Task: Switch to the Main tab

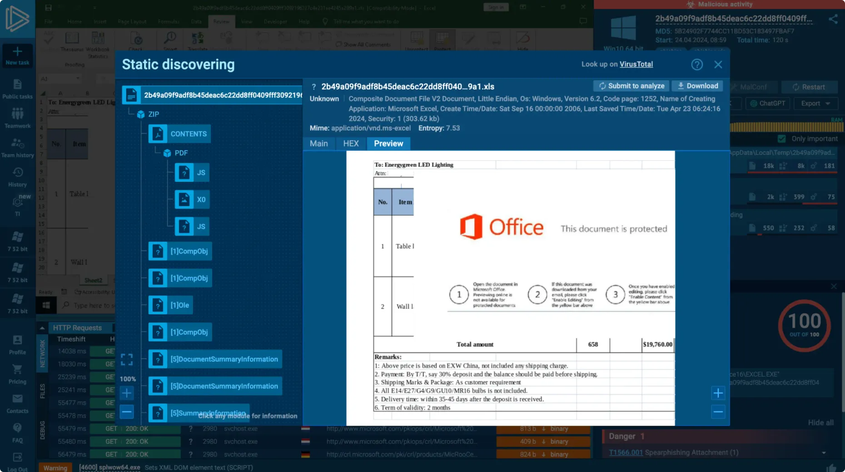Action: 318,144
